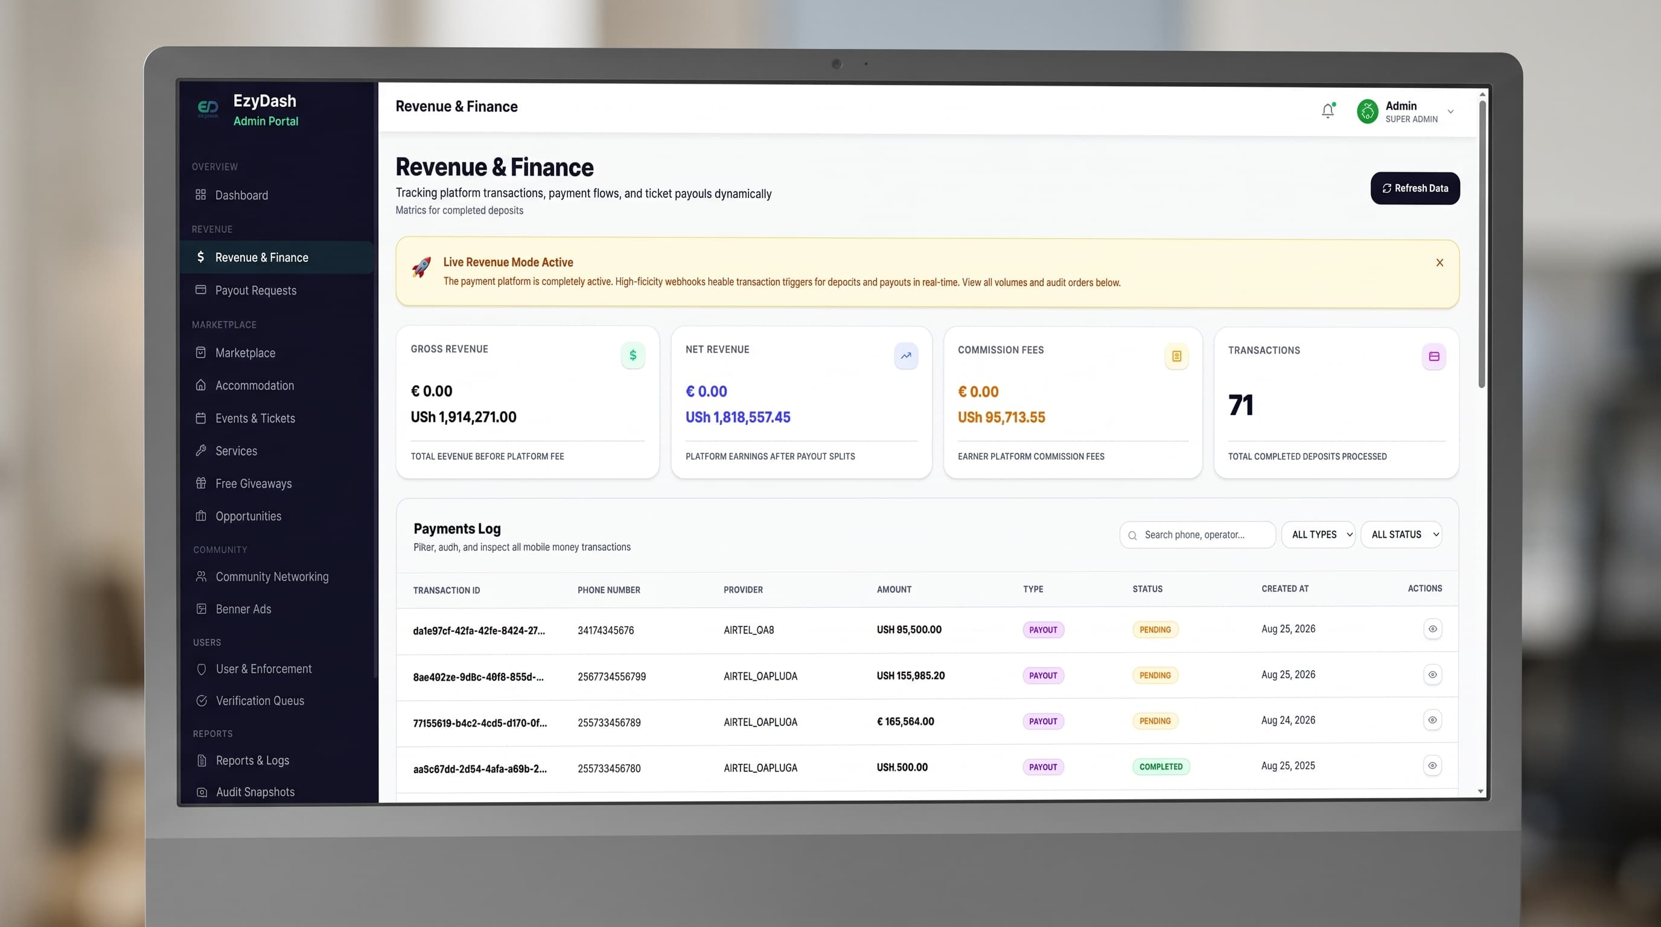Image resolution: width=1661 pixels, height=927 pixels.
Task: View details for the USH 500.00 transaction
Action: point(1432,766)
